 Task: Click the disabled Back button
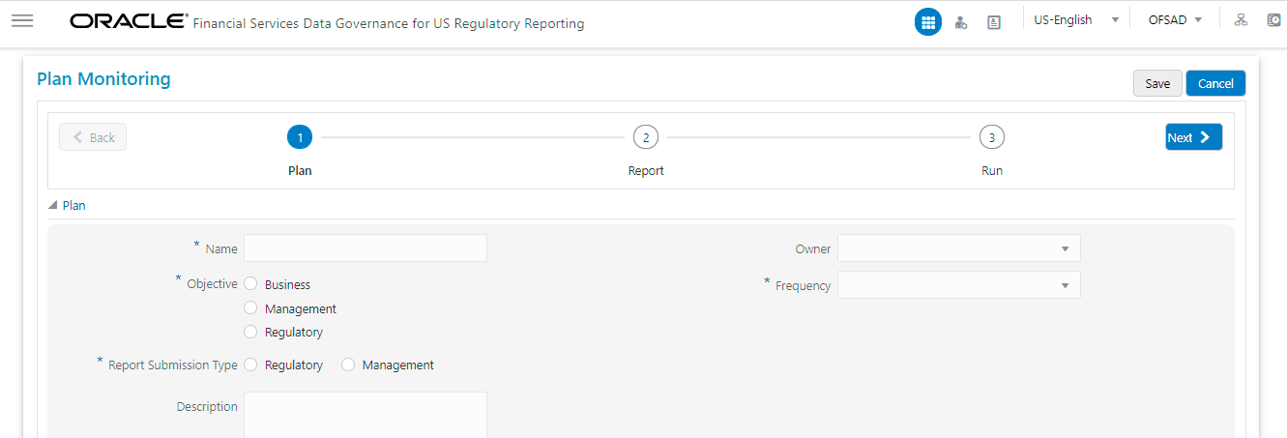[93, 137]
